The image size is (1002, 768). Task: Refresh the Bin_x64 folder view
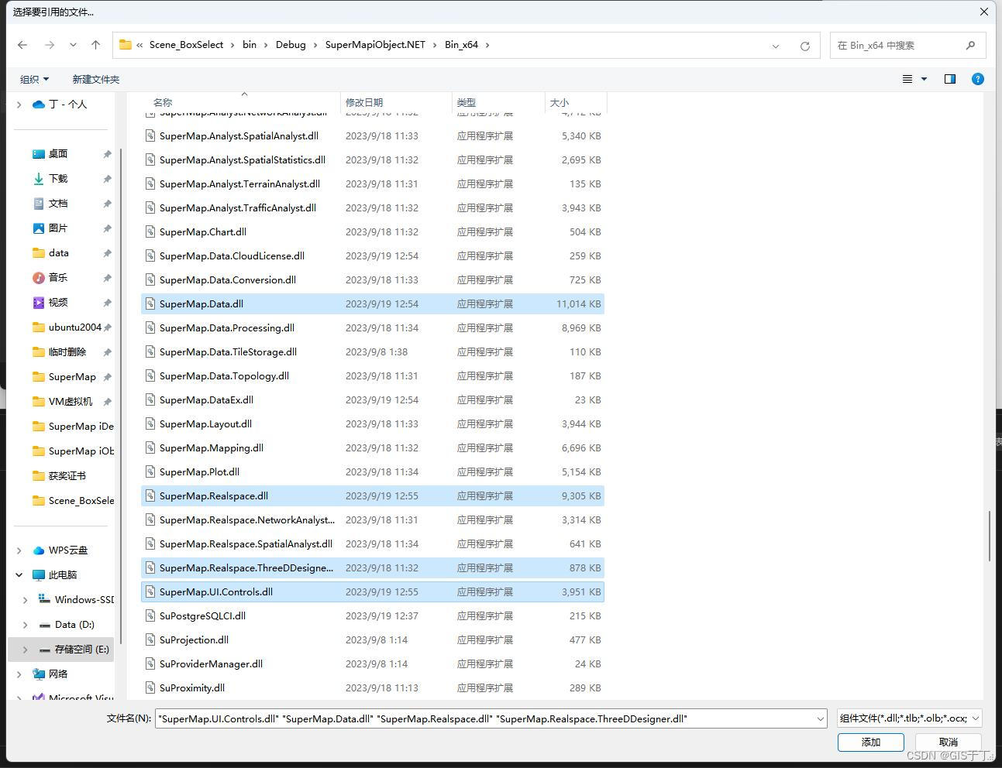click(805, 46)
